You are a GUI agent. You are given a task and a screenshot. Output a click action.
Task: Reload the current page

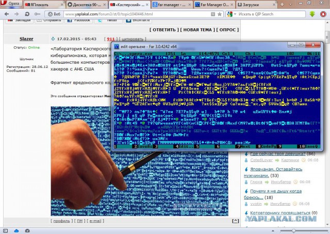27,14
